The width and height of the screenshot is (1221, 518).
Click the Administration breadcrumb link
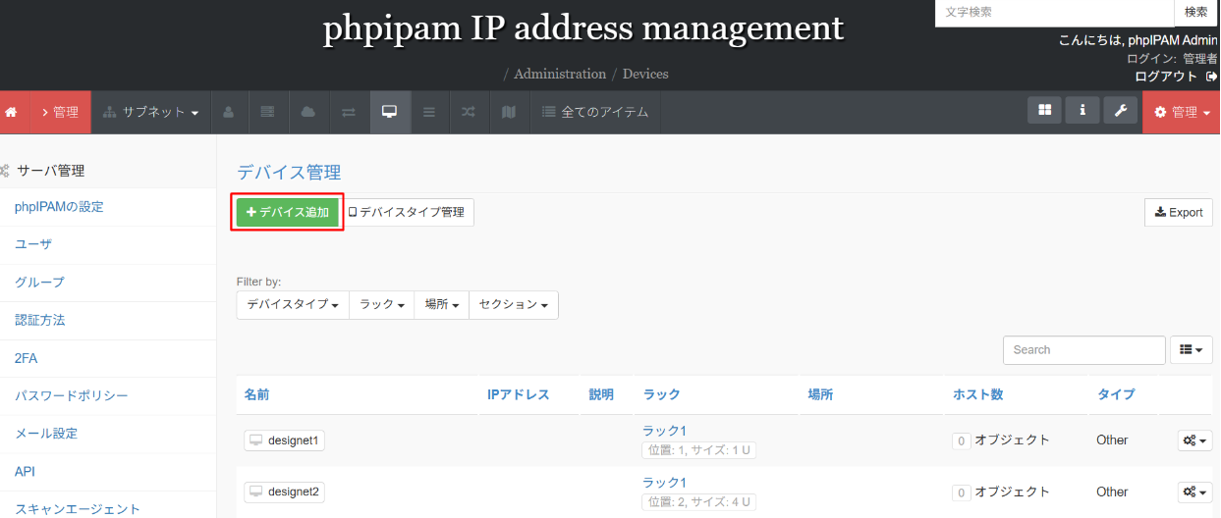pyautogui.click(x=560, y=74)
